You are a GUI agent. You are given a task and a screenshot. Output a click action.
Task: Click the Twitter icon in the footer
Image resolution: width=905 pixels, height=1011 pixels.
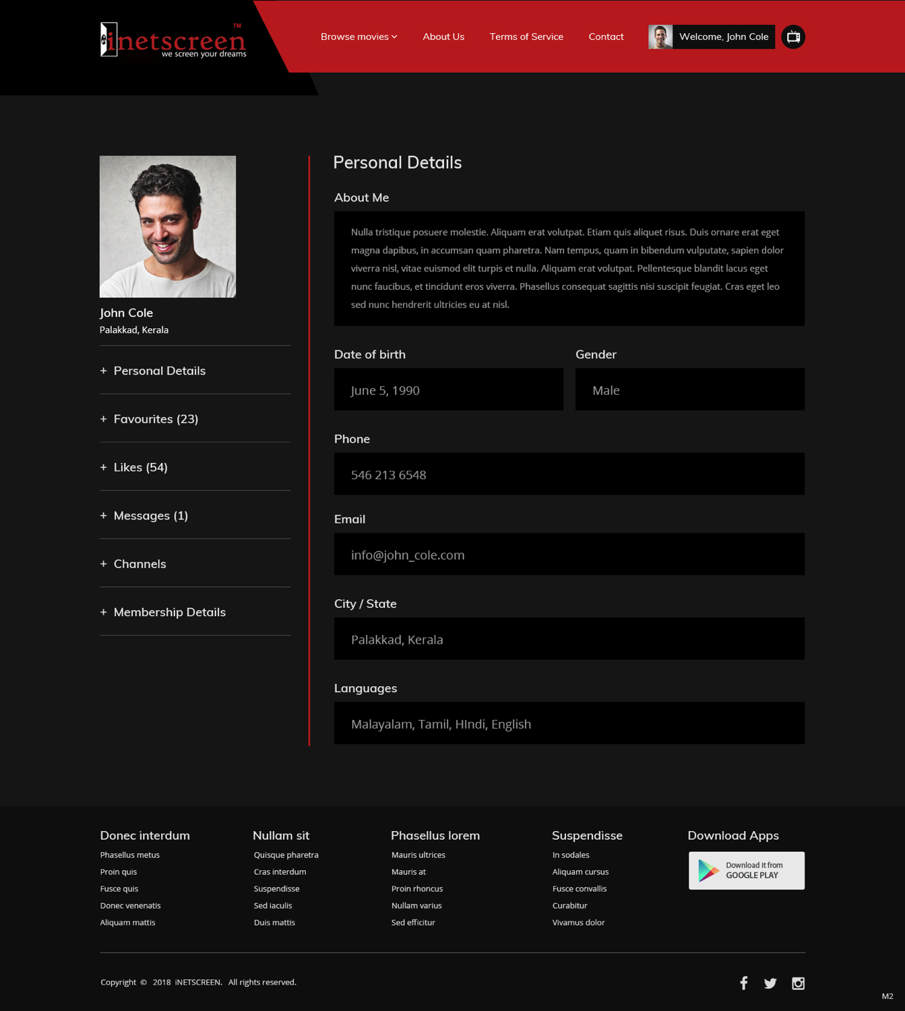(770, 983)
